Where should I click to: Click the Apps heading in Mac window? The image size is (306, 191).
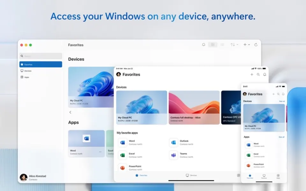(x=73, y=122)
